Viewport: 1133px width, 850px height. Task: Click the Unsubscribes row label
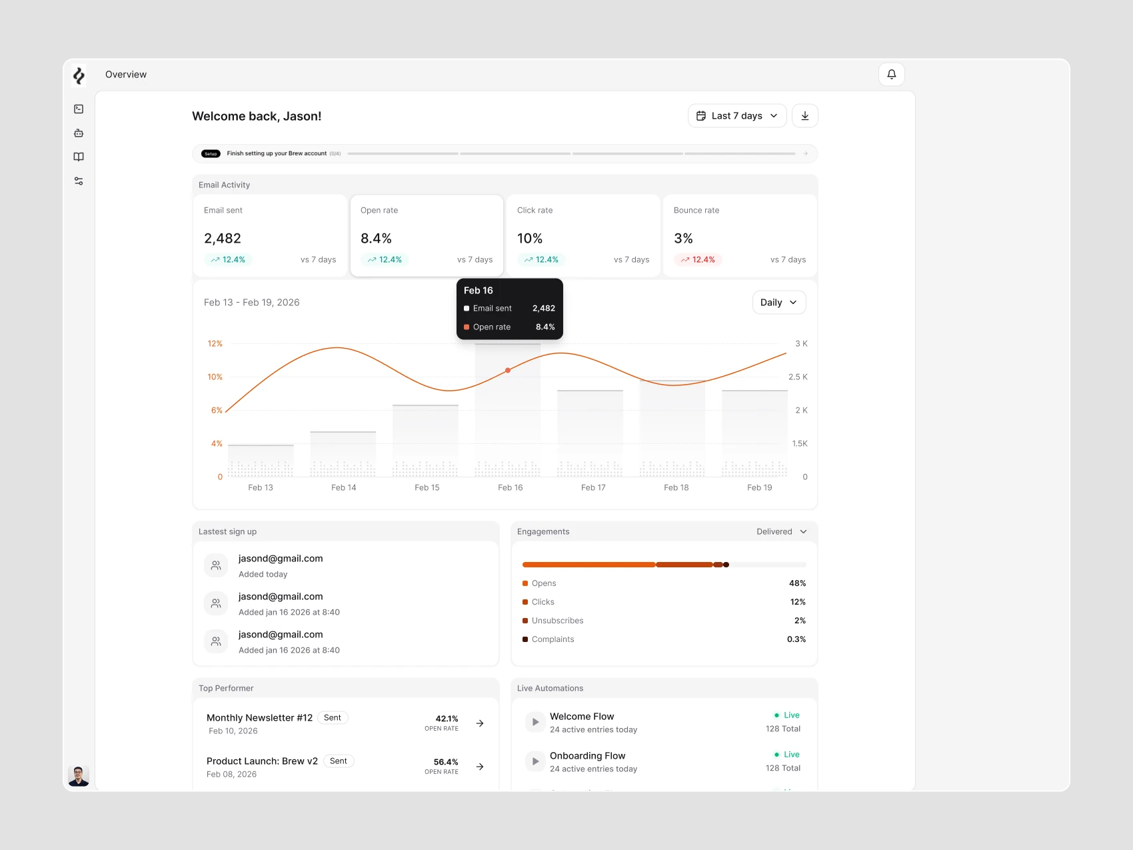coord(557,621)
